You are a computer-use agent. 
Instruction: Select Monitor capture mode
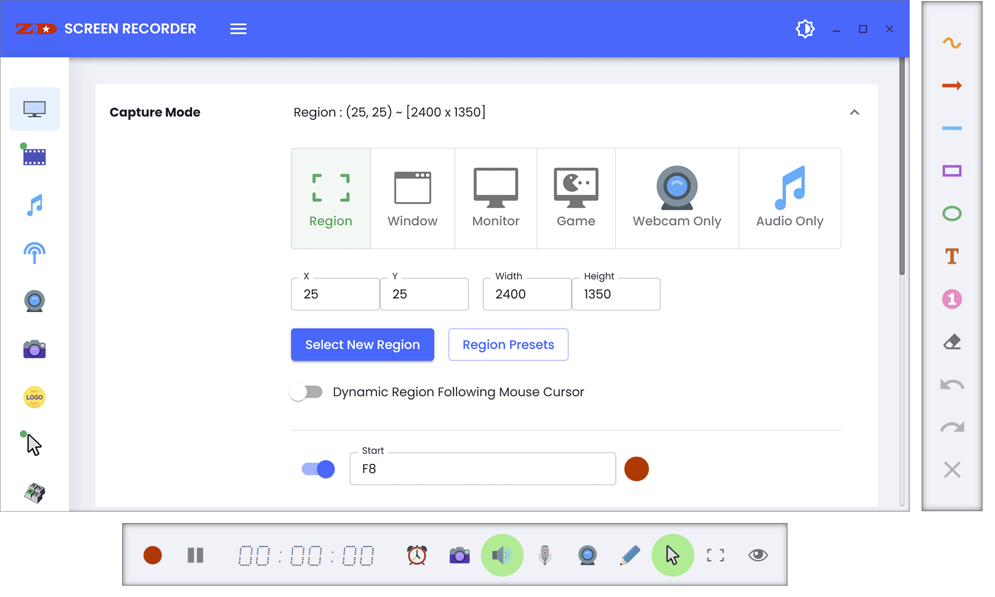(496, 198)
